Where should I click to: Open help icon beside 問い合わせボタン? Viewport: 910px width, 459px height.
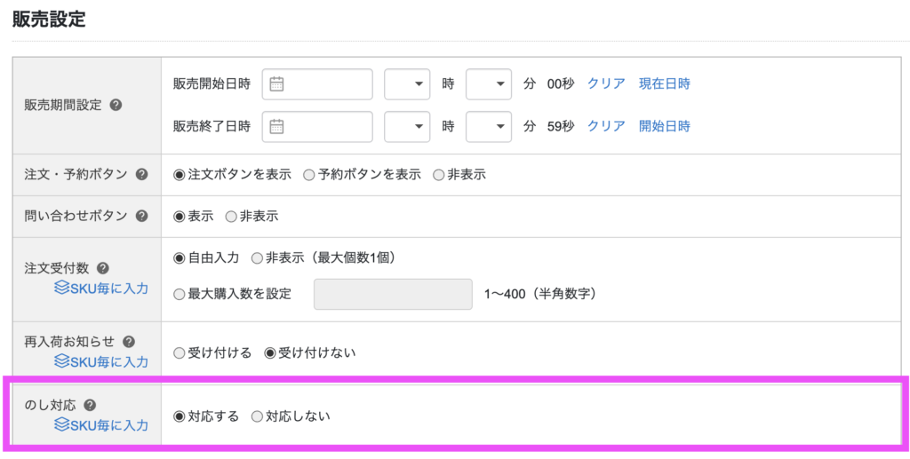pyautogui.click(x=141, y=216)
